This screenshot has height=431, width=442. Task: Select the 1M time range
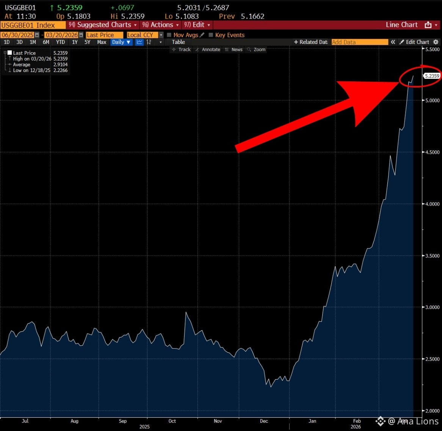pos(33,42)
